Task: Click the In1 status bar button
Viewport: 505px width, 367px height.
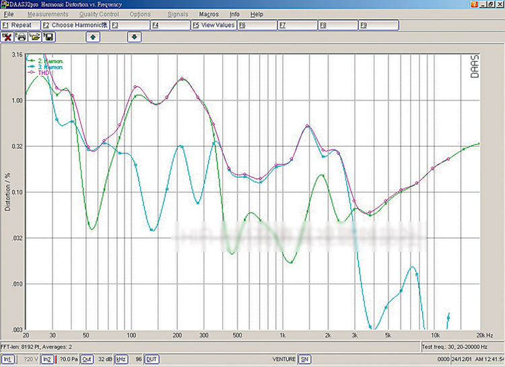Action: click(7, 360)
